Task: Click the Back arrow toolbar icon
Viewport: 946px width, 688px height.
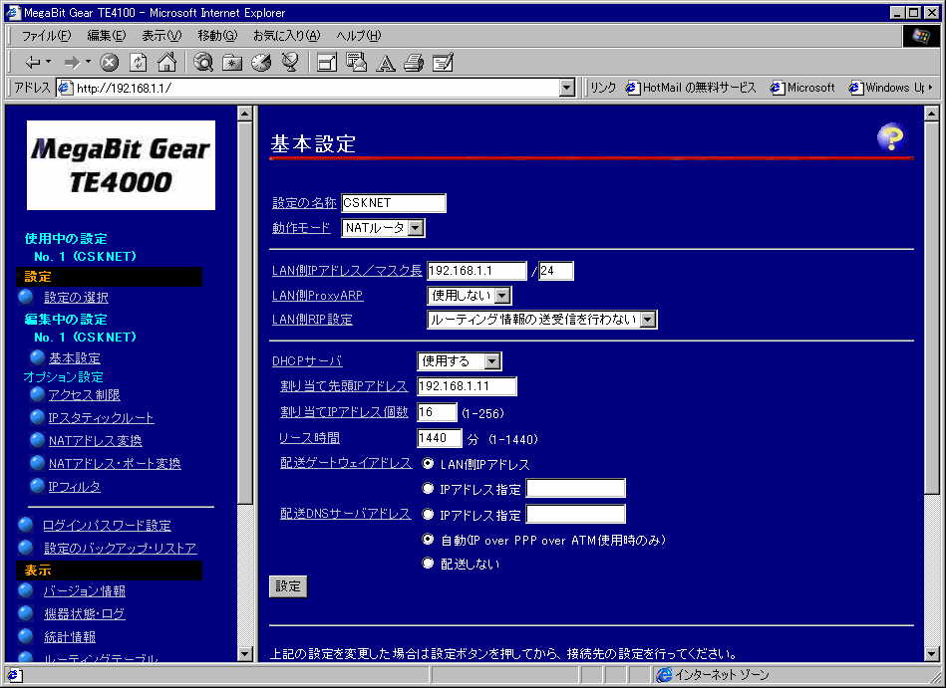Action: pyautogui.click(x=33, y=62)
